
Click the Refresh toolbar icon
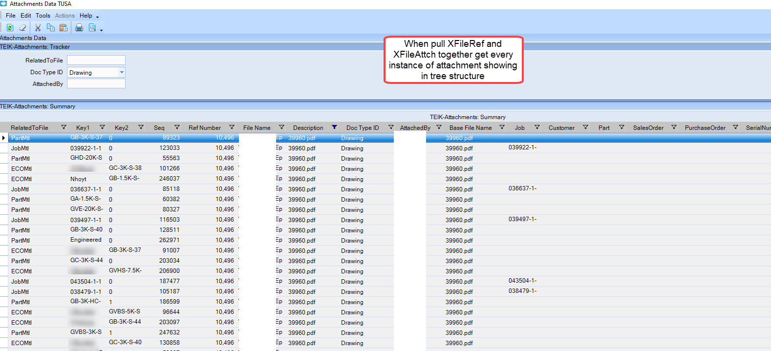coord(10,28)
